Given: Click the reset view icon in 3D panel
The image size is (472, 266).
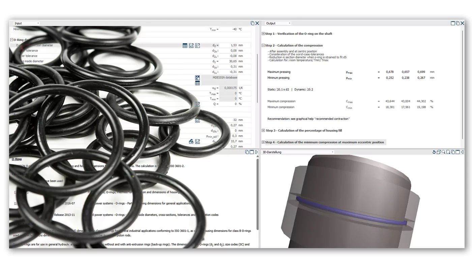Looking at the screenshot, I should tap(434, 152).
